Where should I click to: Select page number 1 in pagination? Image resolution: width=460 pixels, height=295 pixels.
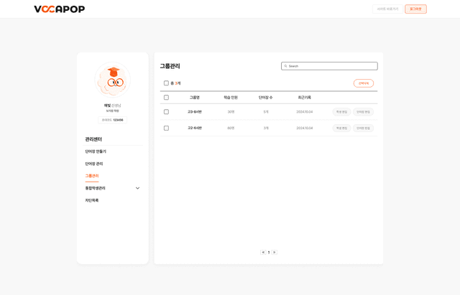click(269, 252)
